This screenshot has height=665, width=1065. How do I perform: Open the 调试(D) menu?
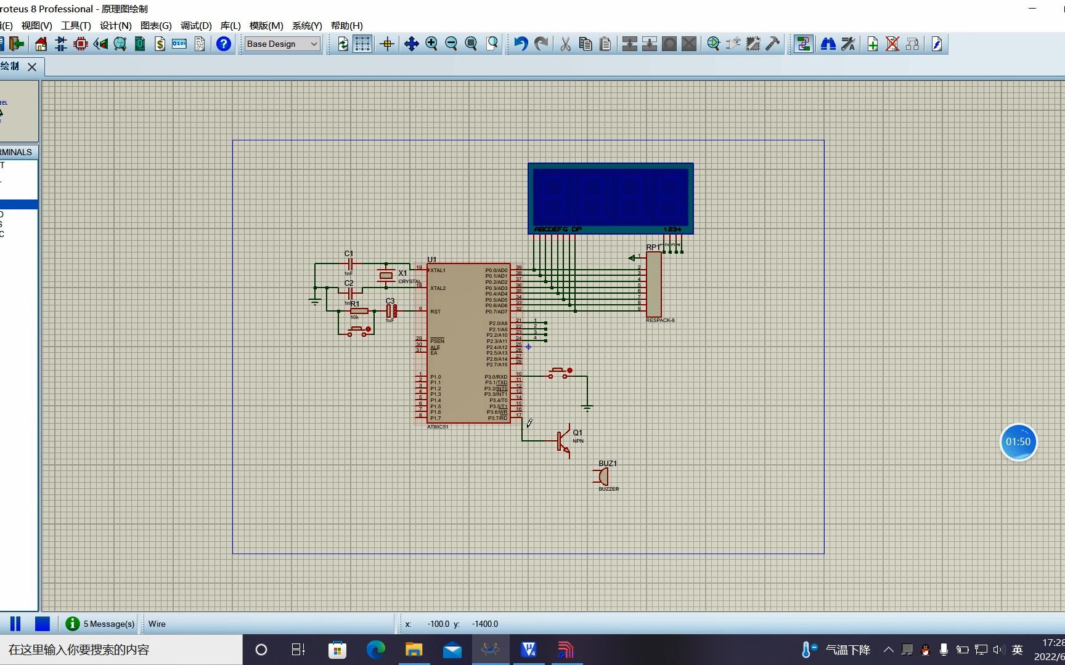click(196, 25)
